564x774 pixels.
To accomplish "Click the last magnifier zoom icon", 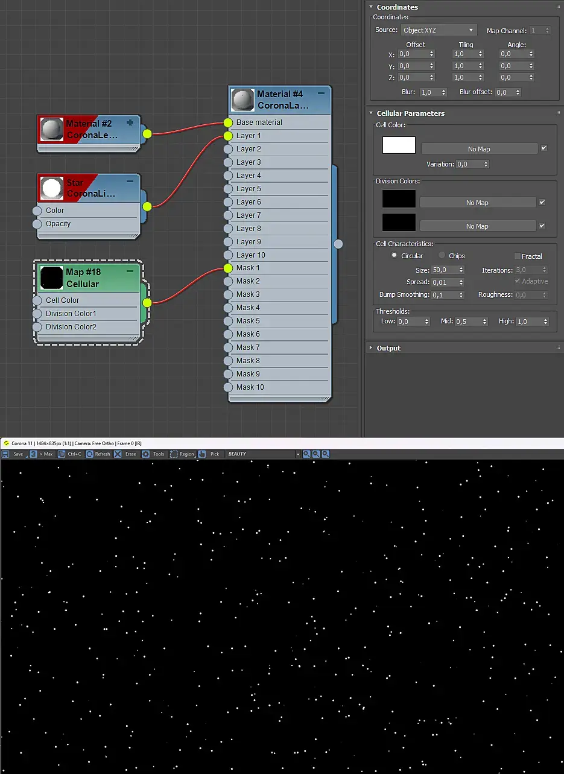I will (x=326, y=454).
